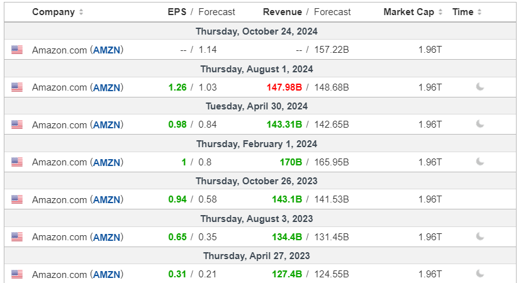Click the US flag in October 24, 2024 row
This screenshot has width=521, height=283.
(x=17, y=50)
